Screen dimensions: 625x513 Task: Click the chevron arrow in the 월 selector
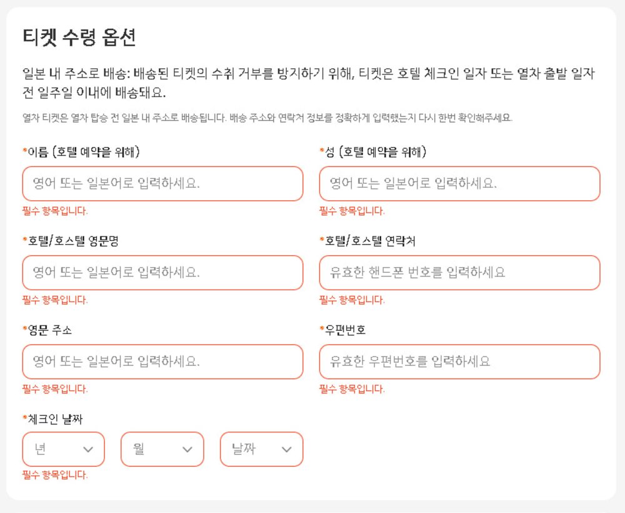click(187, 449)
